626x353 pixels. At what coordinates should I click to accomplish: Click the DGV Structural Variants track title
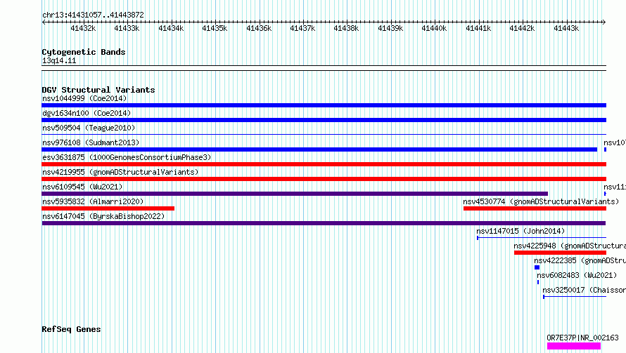click(98, 90)
